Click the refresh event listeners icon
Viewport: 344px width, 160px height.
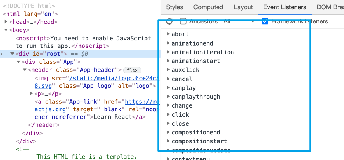click(x=169, y=22)
